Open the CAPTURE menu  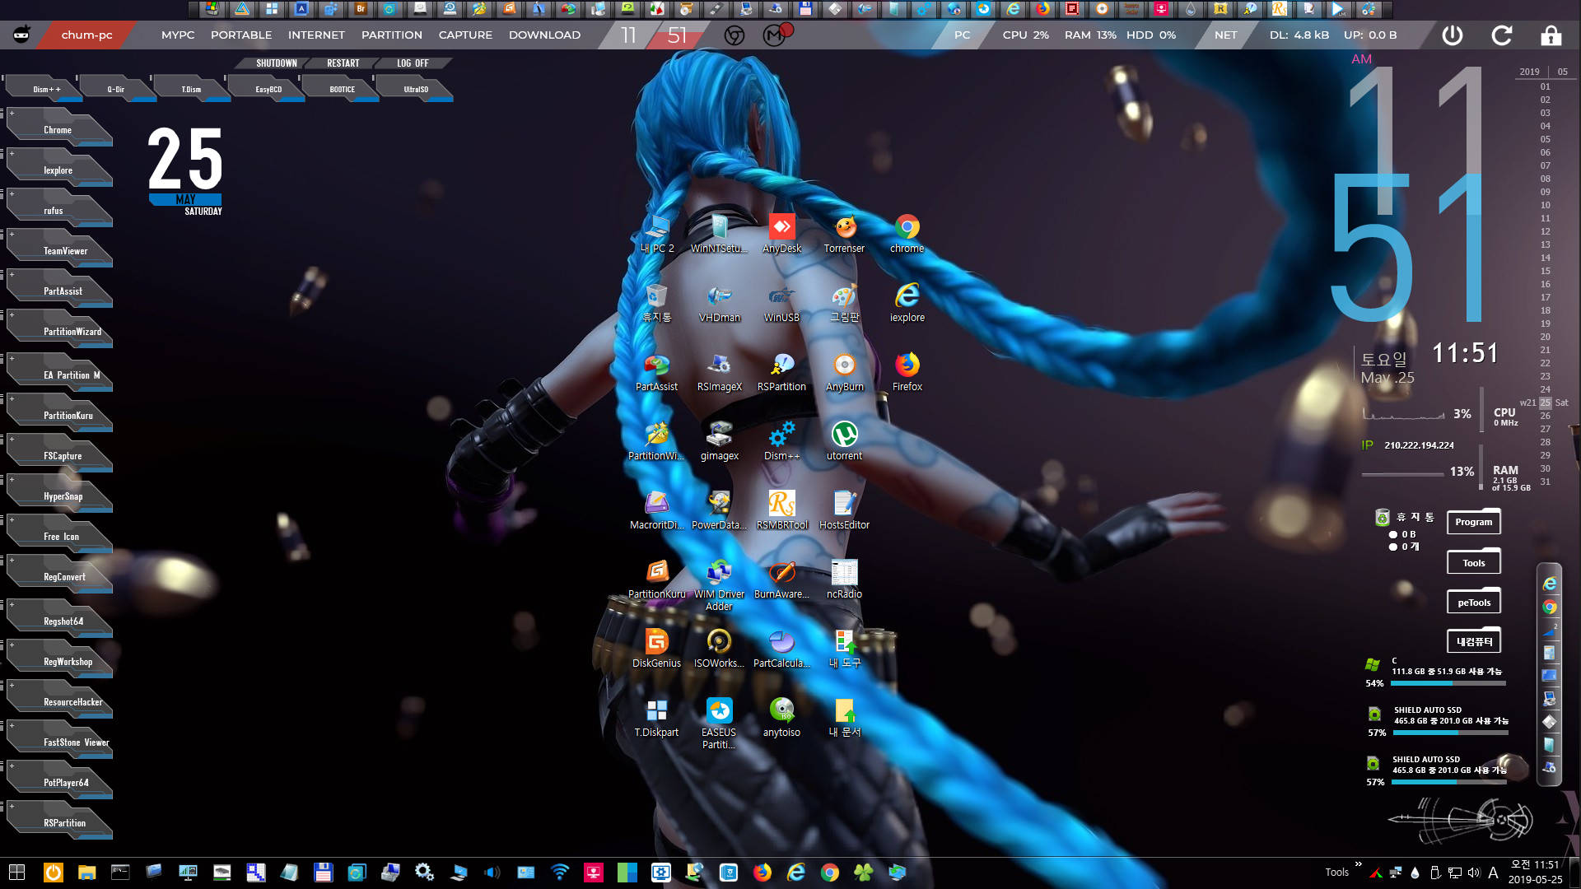click(465, 35)
